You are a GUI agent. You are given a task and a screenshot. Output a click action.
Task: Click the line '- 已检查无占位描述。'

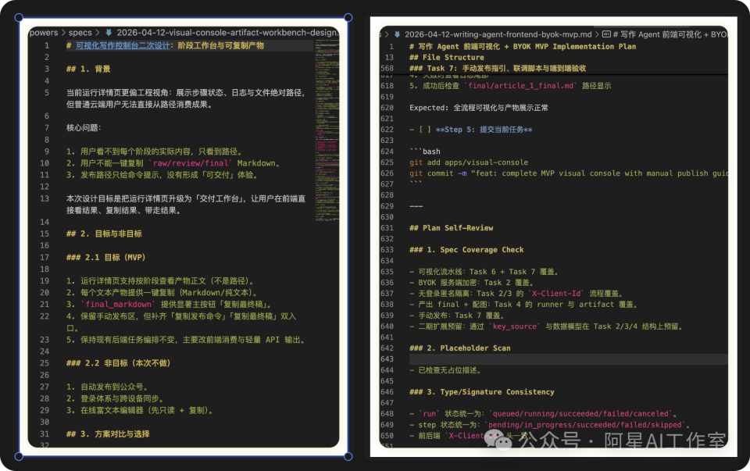click(445, 370)
